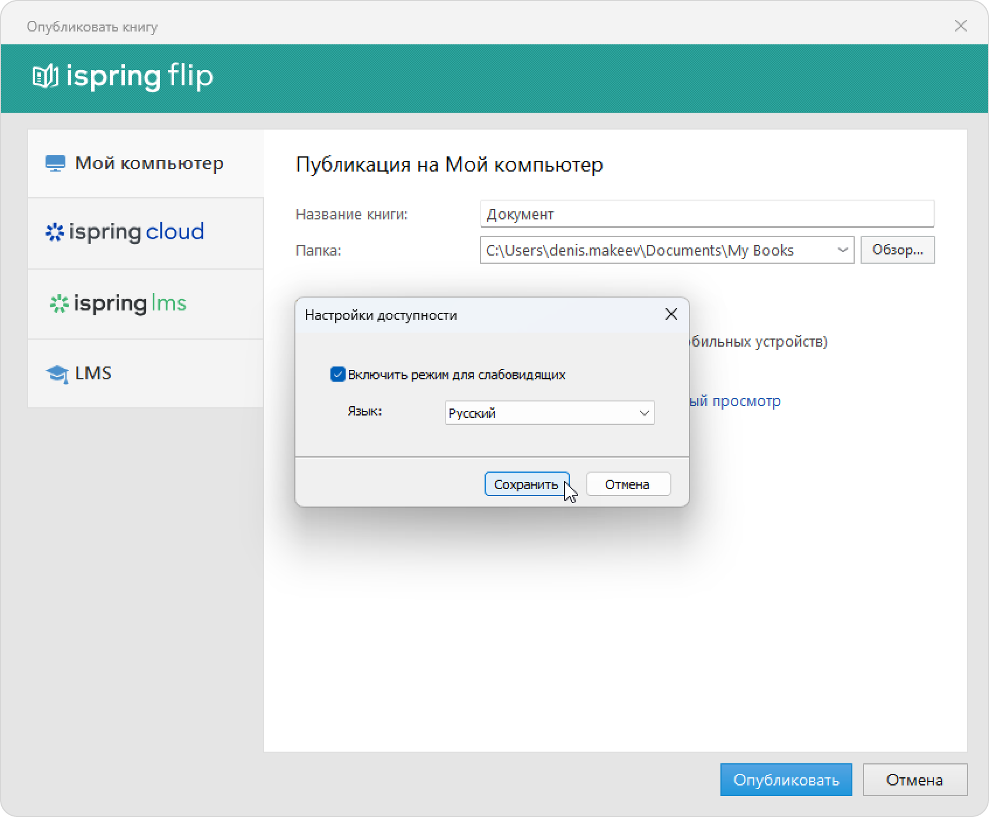This screenshot has height=817, width=989.
Task: Click the Название книги: label
Action: [351, 215]
